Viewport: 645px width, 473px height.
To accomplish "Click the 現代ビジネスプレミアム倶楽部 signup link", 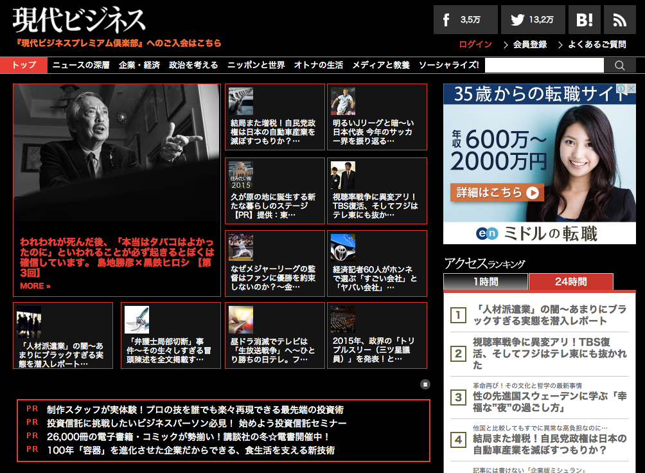I will click(x=118, y=43).
